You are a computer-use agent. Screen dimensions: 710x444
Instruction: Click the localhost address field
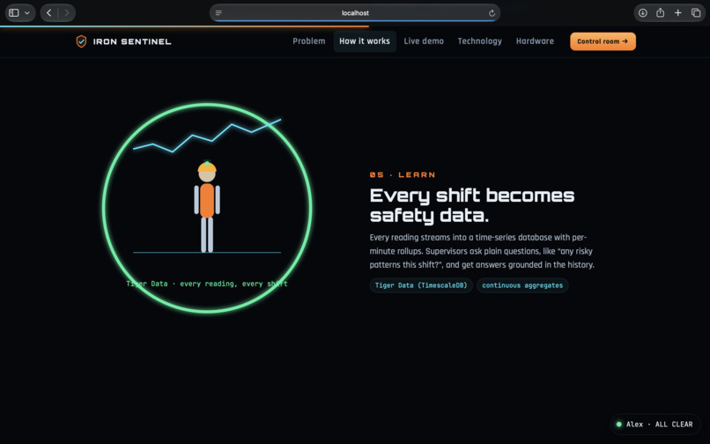coord(354,12)
